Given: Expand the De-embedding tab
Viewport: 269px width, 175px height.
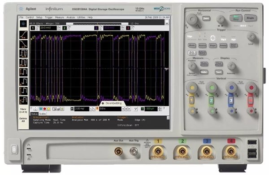Looking at the screenshot, I should tap(113, 103).
